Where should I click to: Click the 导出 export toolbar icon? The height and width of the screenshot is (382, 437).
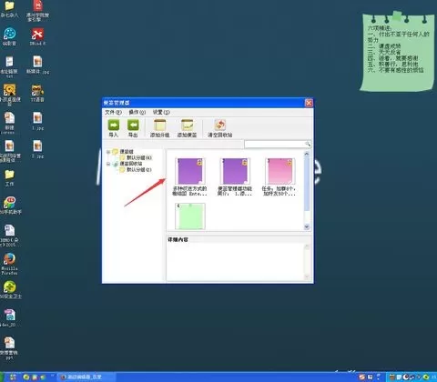[133, 126]
